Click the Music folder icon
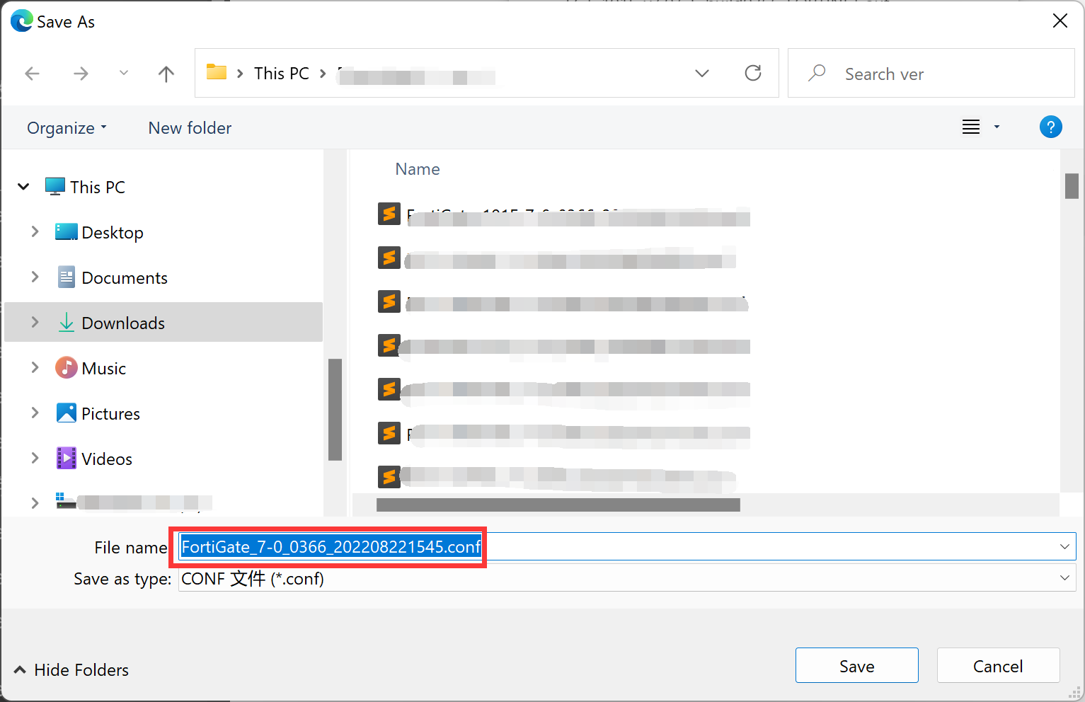This screenshot has height=702, width=1085. pos(66,368)
